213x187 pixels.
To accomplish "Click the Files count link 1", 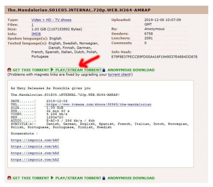I will (32, 25).
